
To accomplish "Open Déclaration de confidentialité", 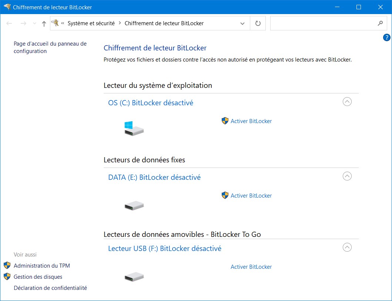I will click(x=50, y=288).
